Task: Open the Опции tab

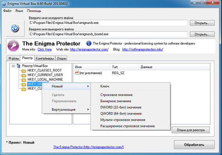Action: pos(61,58)
